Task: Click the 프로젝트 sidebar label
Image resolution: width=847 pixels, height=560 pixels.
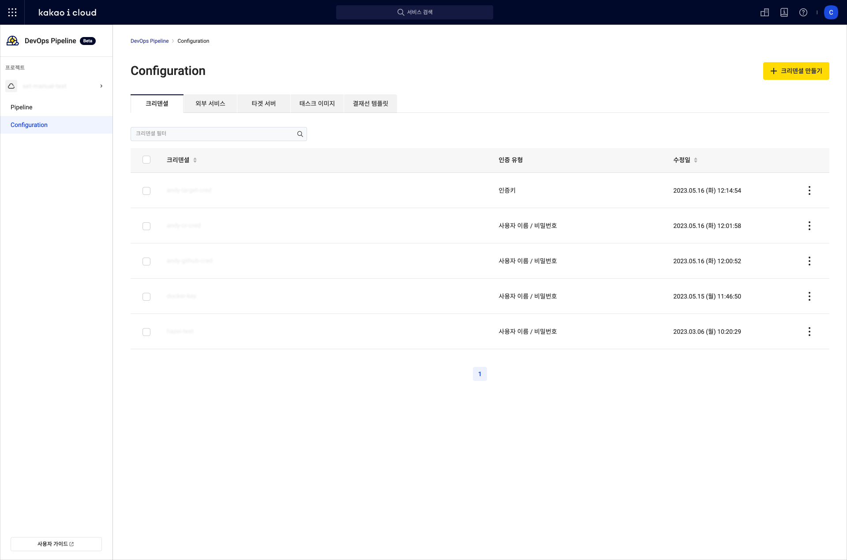Action: (15, 67)
